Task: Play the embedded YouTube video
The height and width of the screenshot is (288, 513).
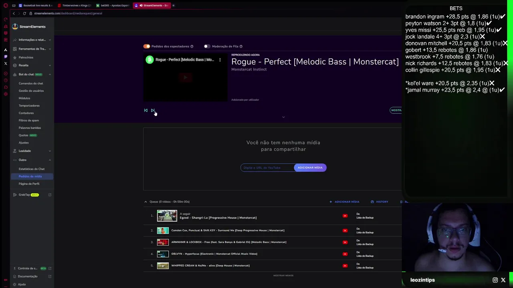Action: point(185,78)
